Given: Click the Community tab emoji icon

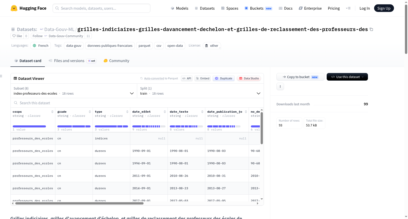Looking at the screenshot, I should (x=106, y=61).
